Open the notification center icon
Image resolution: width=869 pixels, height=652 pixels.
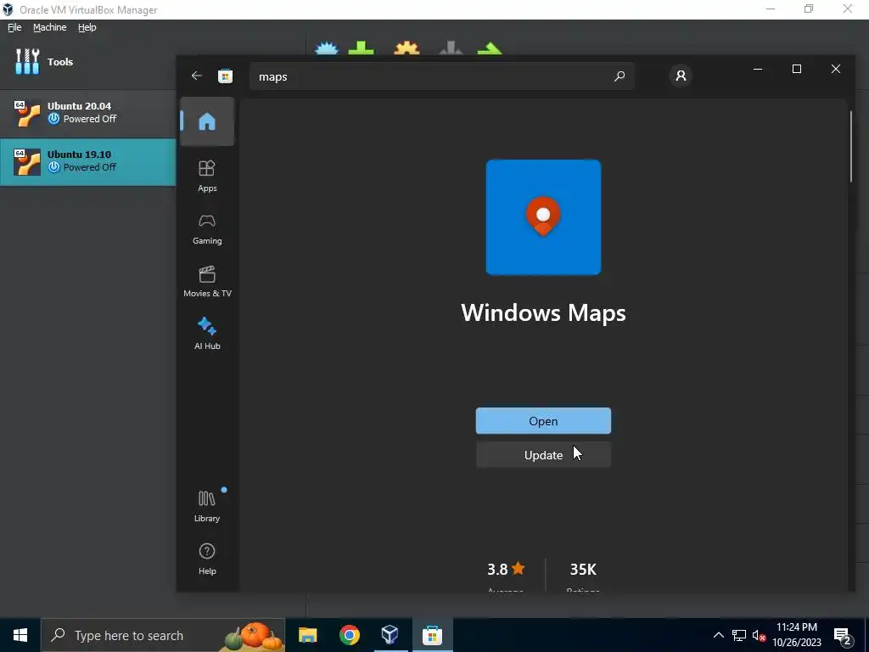click(843, 635)
